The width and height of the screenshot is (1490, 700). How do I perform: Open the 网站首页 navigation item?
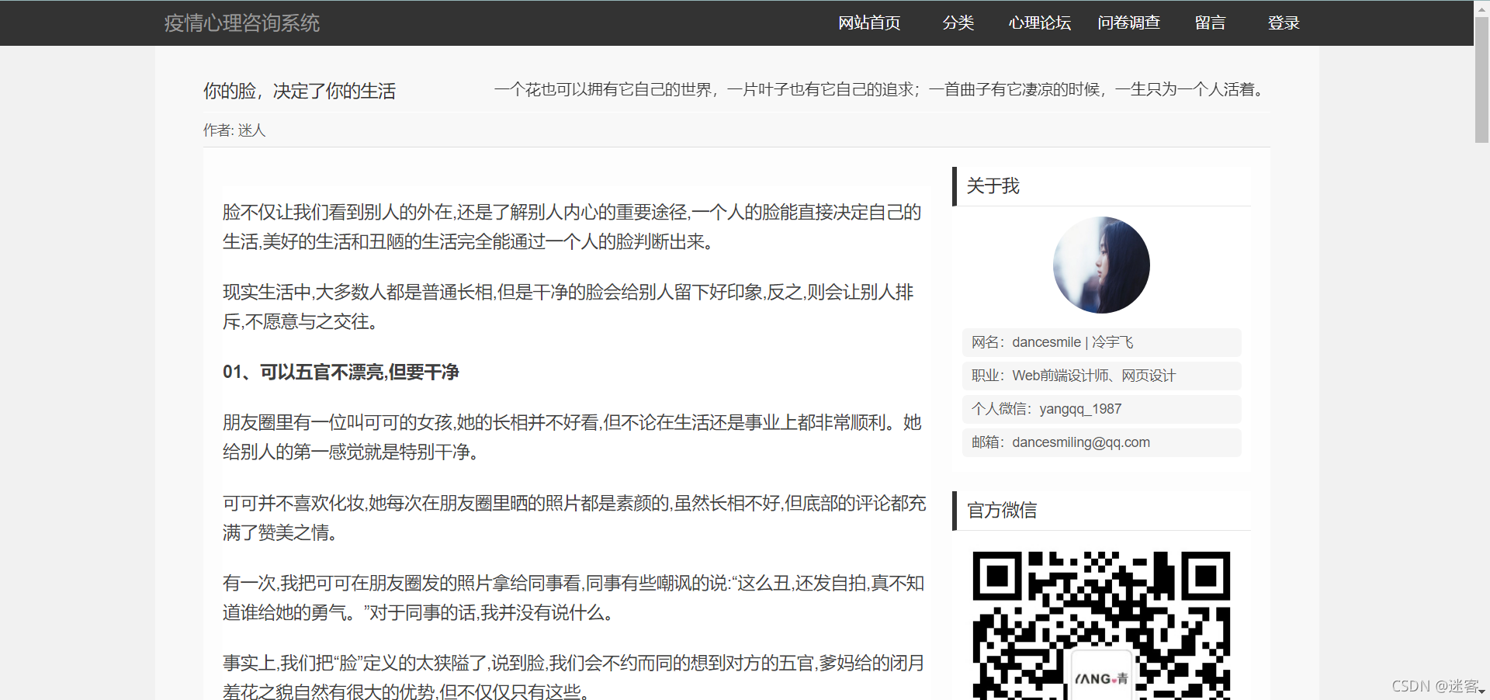[869, 23]
